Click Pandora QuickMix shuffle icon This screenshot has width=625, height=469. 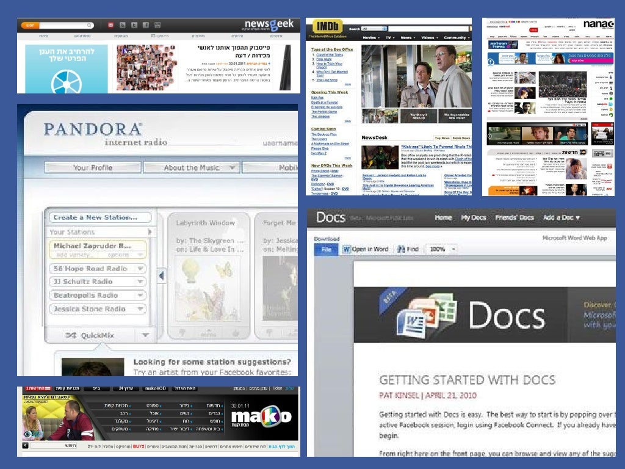point(71,335)
